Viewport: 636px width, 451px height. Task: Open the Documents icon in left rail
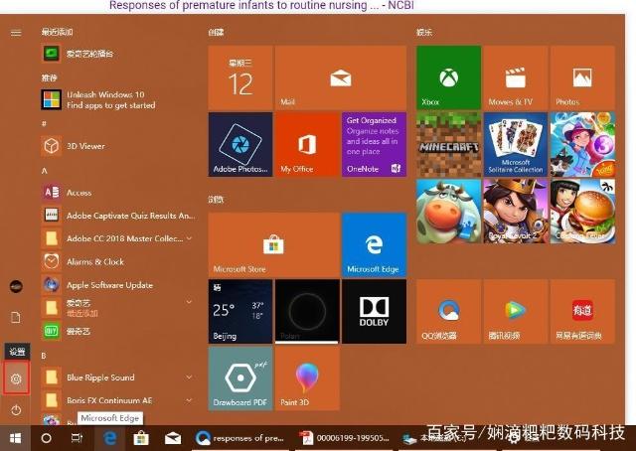tap(16, 317)
